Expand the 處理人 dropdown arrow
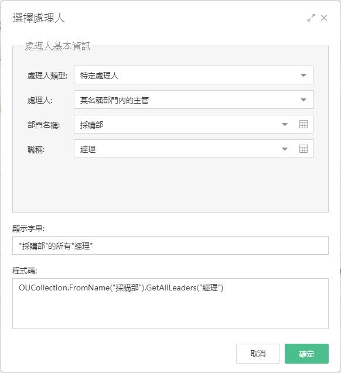The width and height of the screenshot is (341, 373). click(303, 100)
